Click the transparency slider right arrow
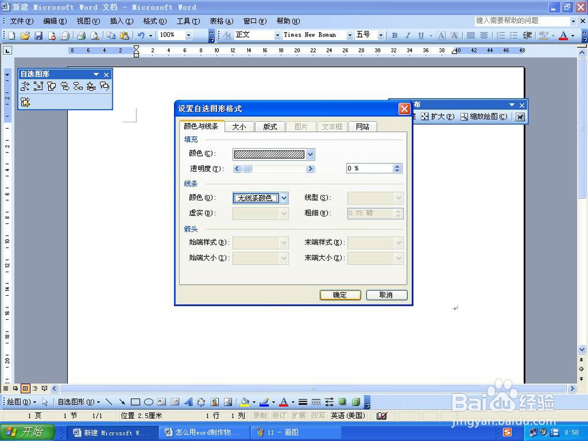Image resolution: width=588 pixels, height=441 pixels. click(x=310, y=169)
